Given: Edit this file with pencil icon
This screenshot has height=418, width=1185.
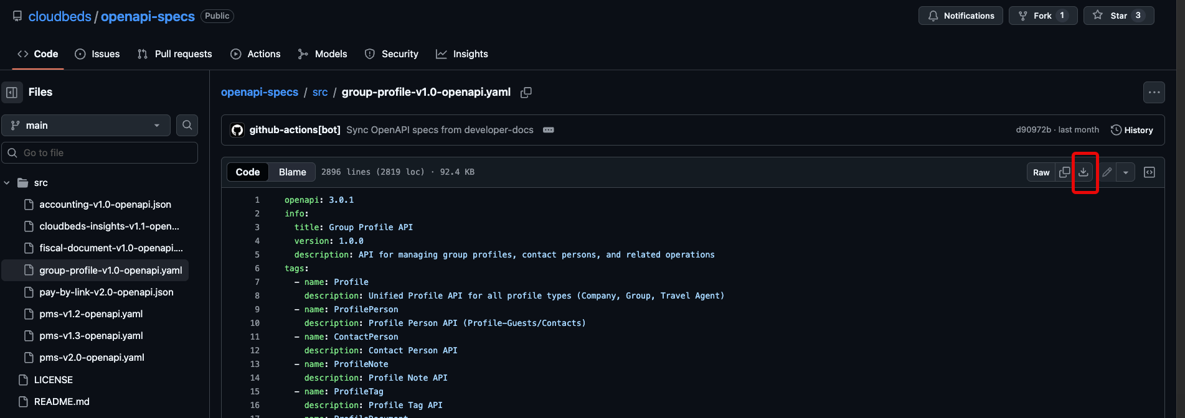Looking at the screenshot, I should (x=1107, y=172).
